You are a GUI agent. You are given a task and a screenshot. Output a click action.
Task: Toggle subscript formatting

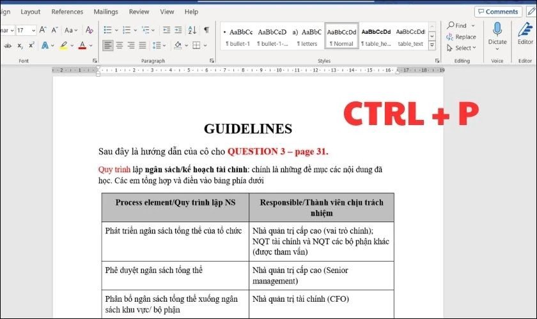20,45
